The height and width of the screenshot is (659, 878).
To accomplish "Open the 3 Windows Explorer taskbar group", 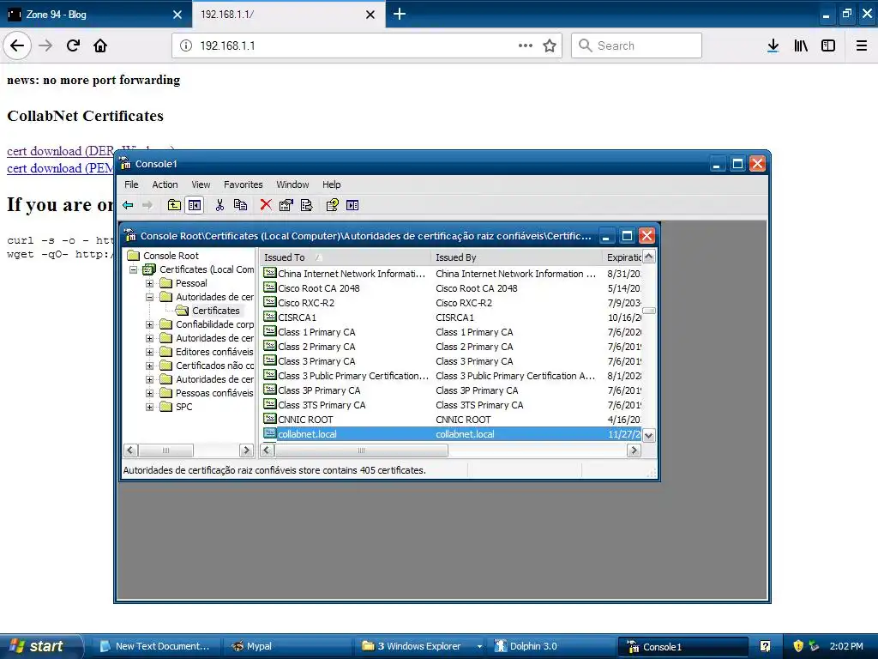I will [x=420, y=646].
